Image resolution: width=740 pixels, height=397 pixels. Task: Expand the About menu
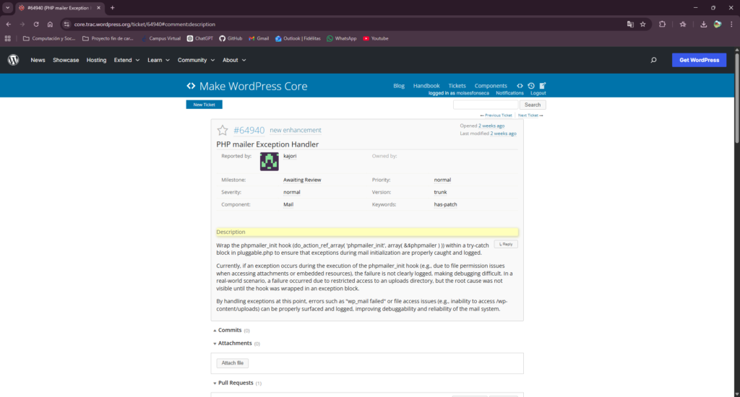point(234,60)
